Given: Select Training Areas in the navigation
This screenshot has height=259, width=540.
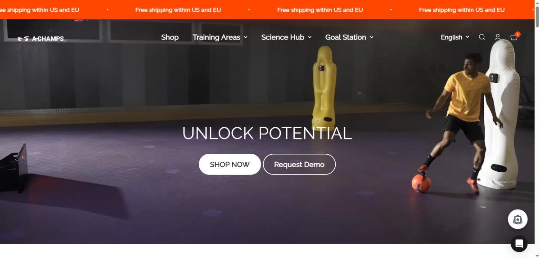Looking at the screenshot, I should click(x=216, y=37).
